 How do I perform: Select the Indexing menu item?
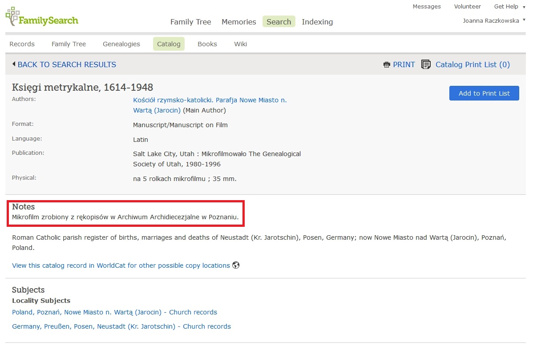click(317, 22)
